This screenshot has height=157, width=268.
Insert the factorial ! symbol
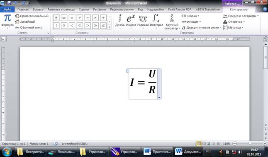[56, 26]
